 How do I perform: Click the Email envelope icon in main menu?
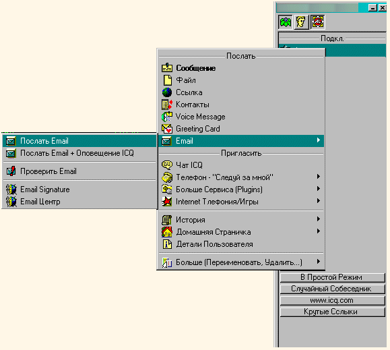coord(166,141)
